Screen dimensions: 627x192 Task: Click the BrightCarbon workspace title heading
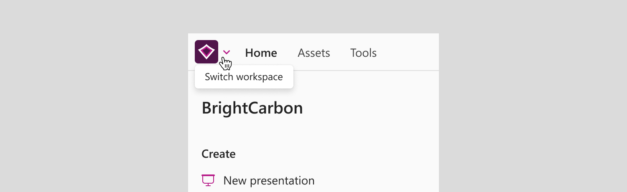point(252,108)
